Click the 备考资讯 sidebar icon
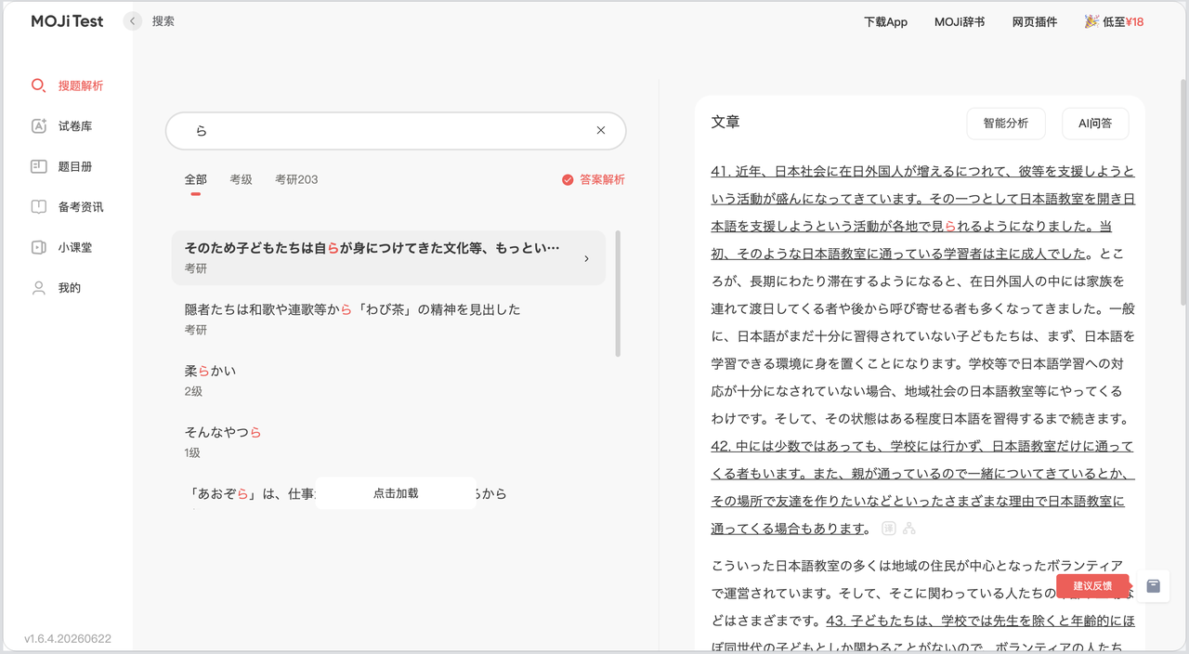The image size is (1189, 654). [x=38, y=207]
